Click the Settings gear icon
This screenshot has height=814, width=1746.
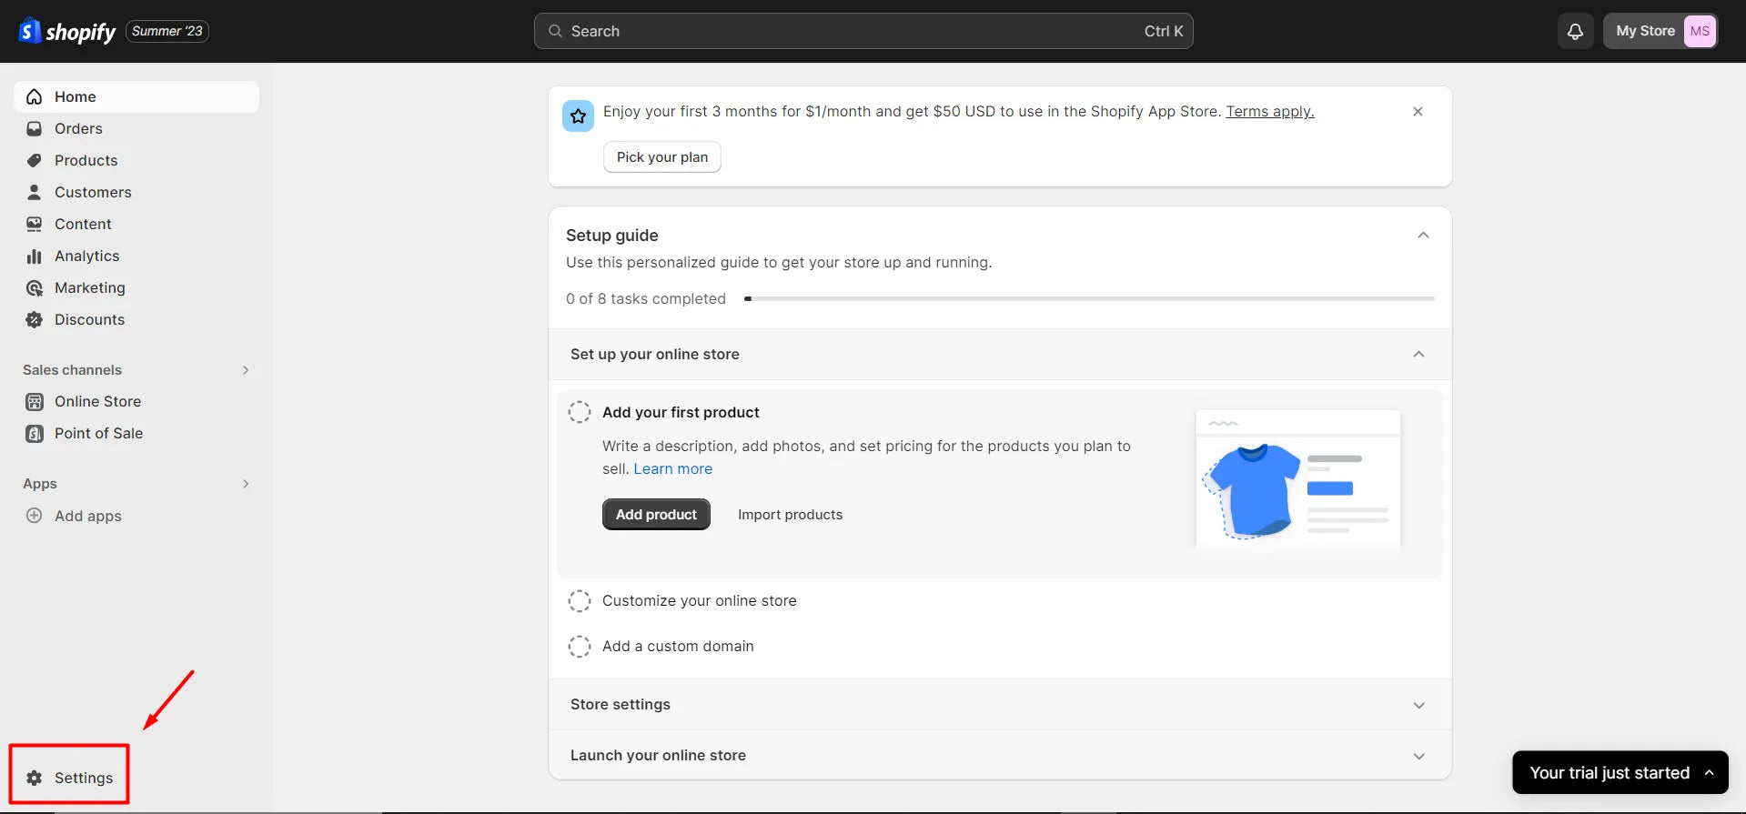(x=35, y=778)
